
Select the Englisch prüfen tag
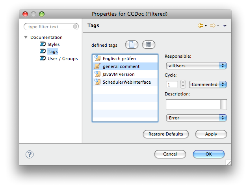pyautogui.click(x=125, y=59)
